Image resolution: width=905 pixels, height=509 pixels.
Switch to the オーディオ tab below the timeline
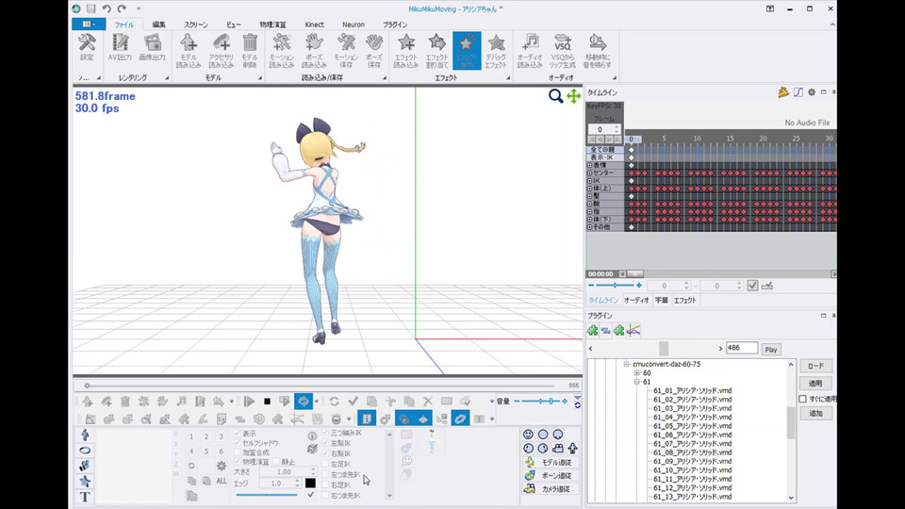(x=636, y=300)
